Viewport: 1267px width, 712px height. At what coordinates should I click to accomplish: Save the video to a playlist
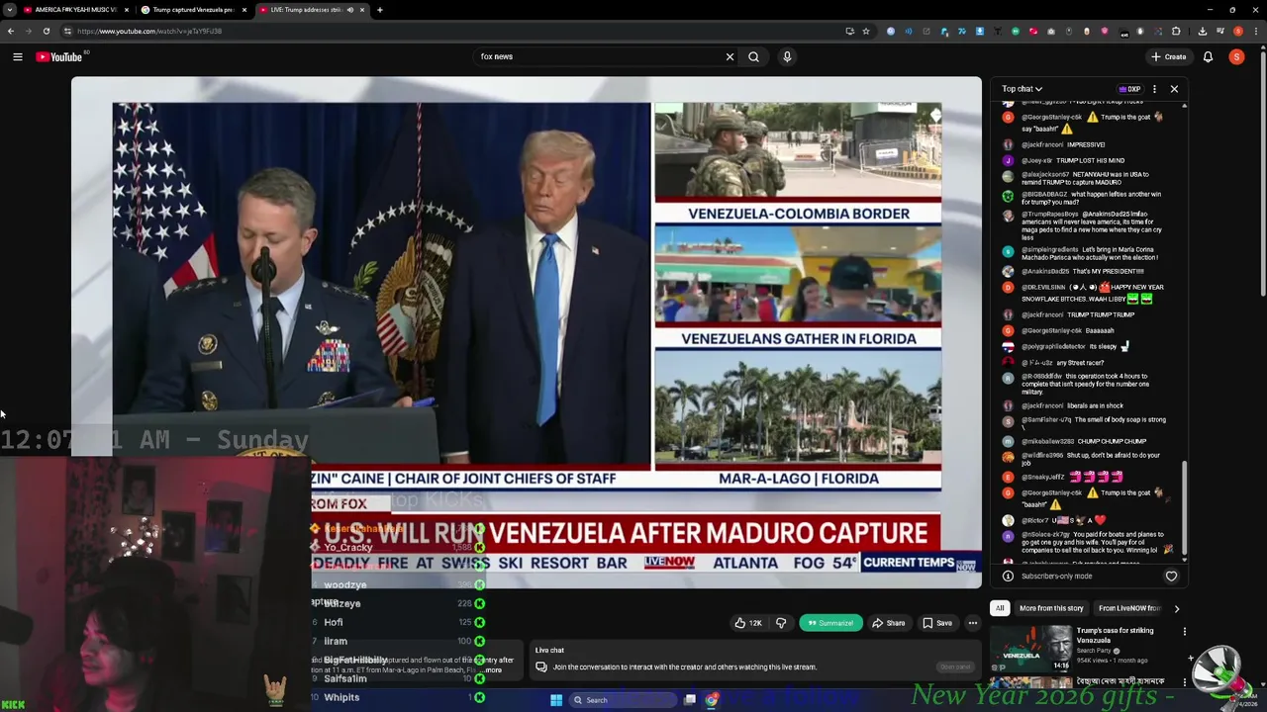click(937, 623)
